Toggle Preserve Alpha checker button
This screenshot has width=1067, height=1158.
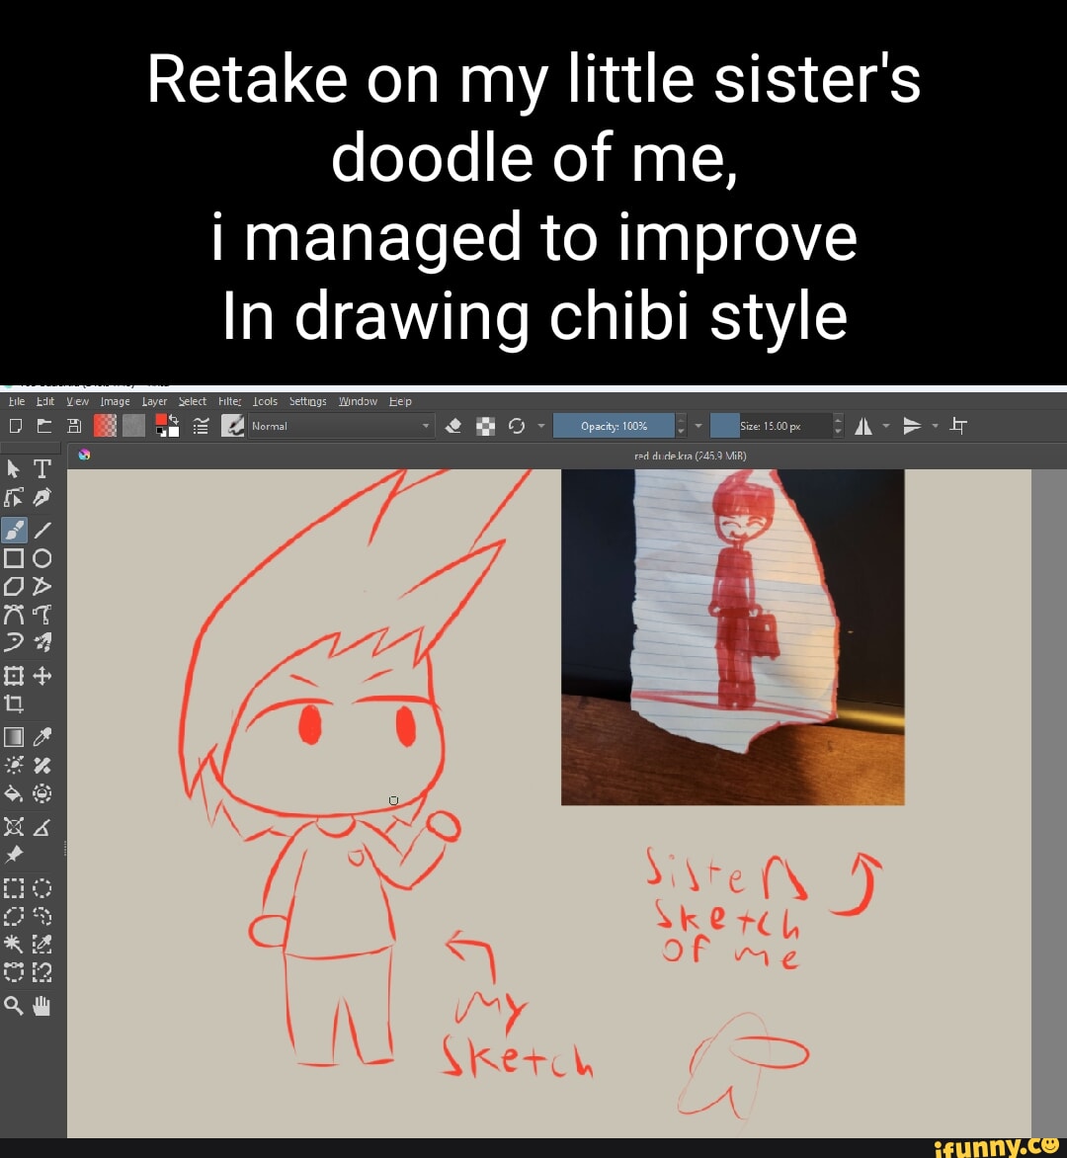click(x=485, y=426)
